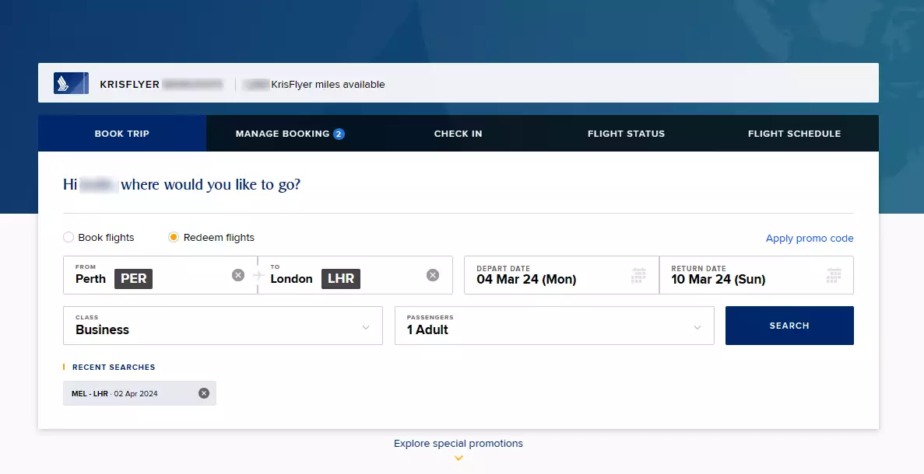Open the return date calendar icon
The width and height of the screenshot is (924, 474).
[834, 275]
